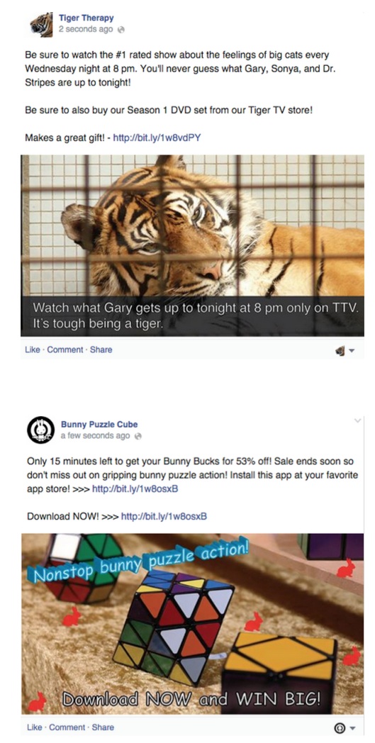Click the globe privacy icon on Bunny Puzzle post
The image size is (375, 743).
pos(138,435)
